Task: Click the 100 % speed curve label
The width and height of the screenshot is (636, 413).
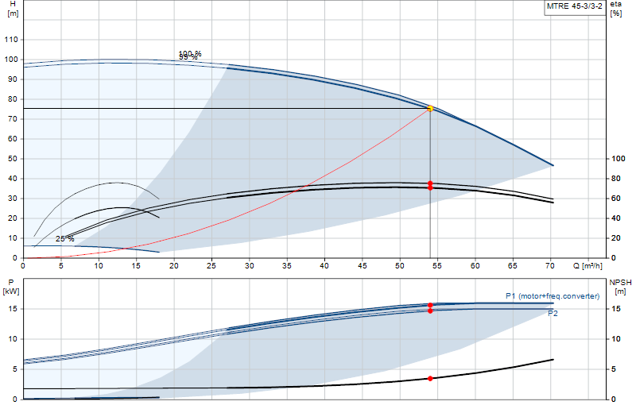Action: [190, 53]
